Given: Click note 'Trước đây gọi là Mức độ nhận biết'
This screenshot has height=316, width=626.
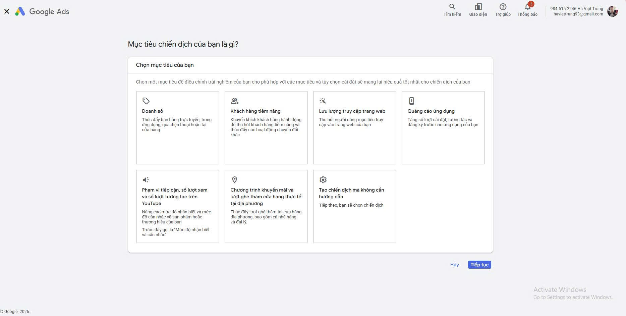Looking at the screenshot, I should (x=176, y=232).
